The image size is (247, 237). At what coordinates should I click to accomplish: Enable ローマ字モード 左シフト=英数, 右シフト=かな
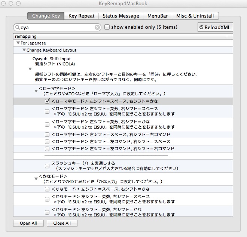point(47,124)
